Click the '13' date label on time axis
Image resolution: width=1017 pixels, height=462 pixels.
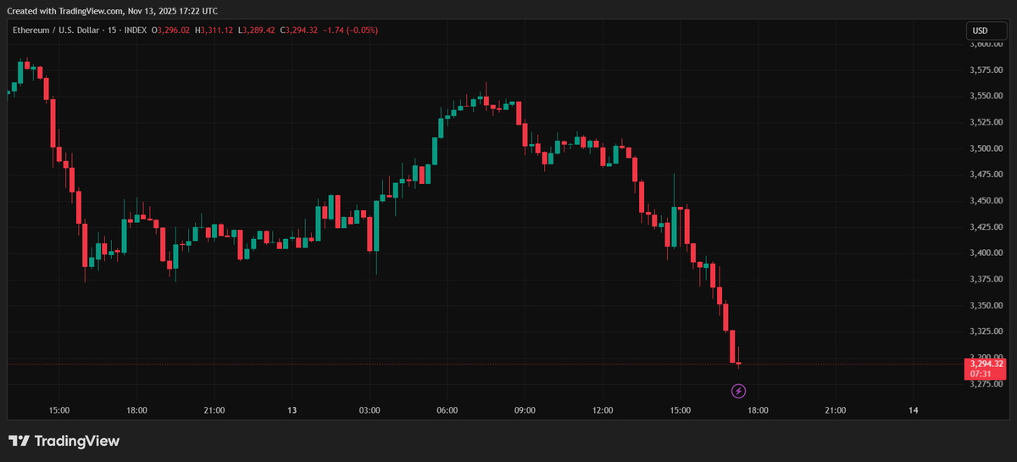click(292, 410)
